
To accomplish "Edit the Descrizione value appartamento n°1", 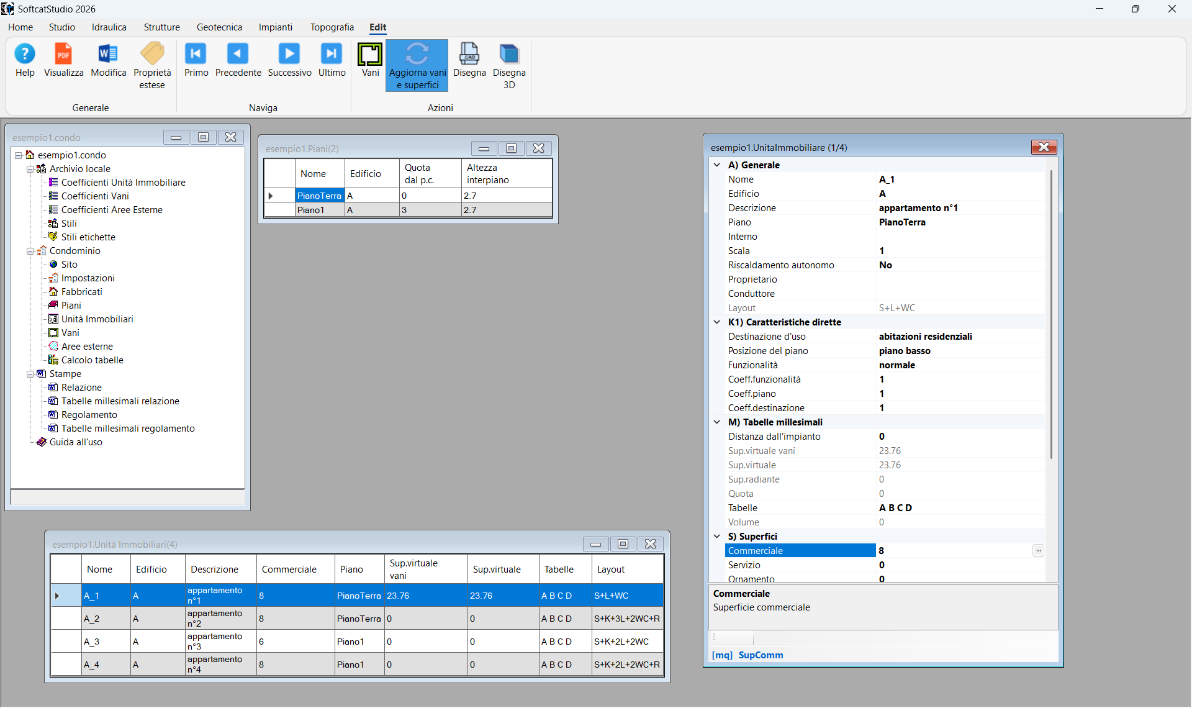I will [x=960, y=208].
